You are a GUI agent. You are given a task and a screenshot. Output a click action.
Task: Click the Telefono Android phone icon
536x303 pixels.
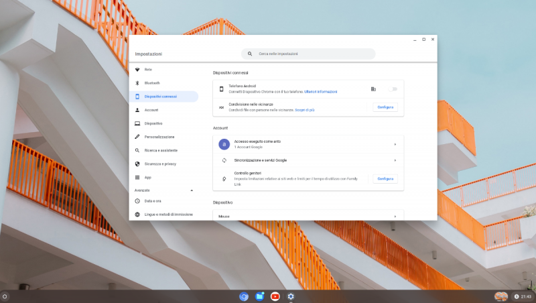coord(221,89)
